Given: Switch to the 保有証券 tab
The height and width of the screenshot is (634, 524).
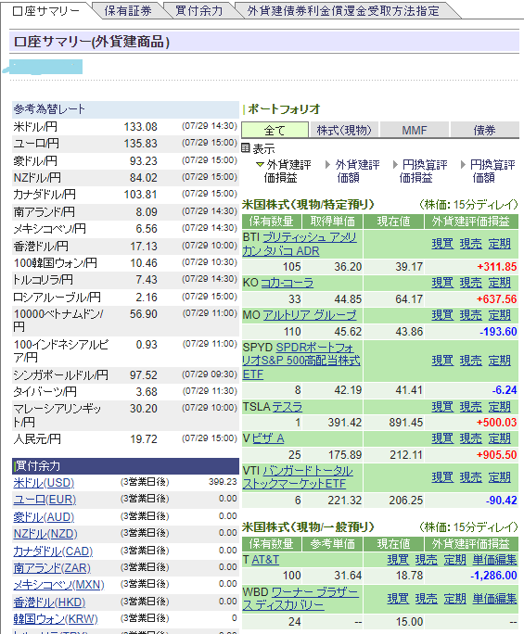Looking at the screenshot, I should click(x=128, y=10).
